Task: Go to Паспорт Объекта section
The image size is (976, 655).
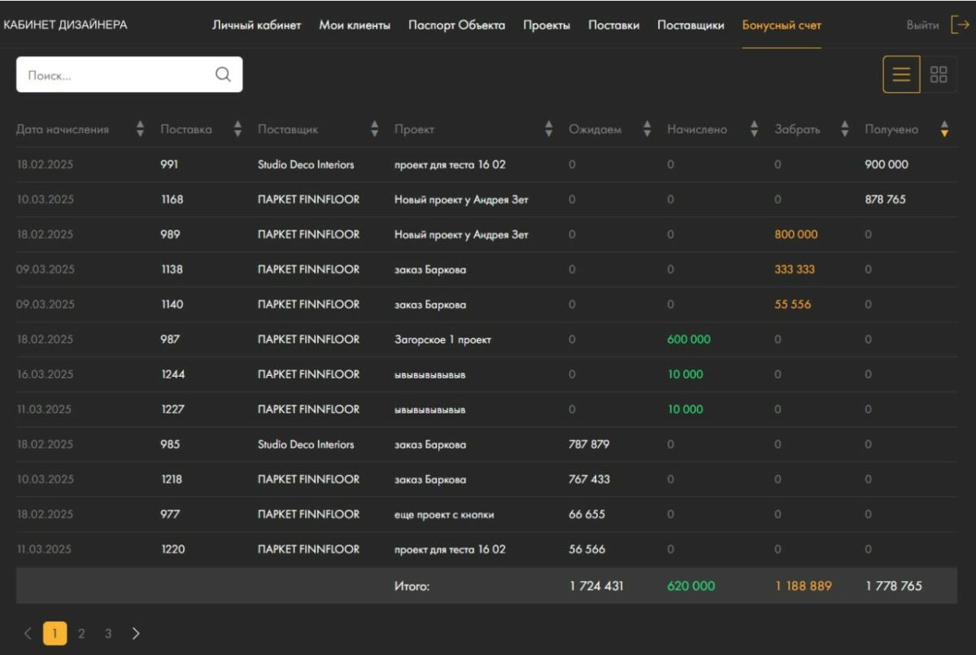Action: point(456,25)
